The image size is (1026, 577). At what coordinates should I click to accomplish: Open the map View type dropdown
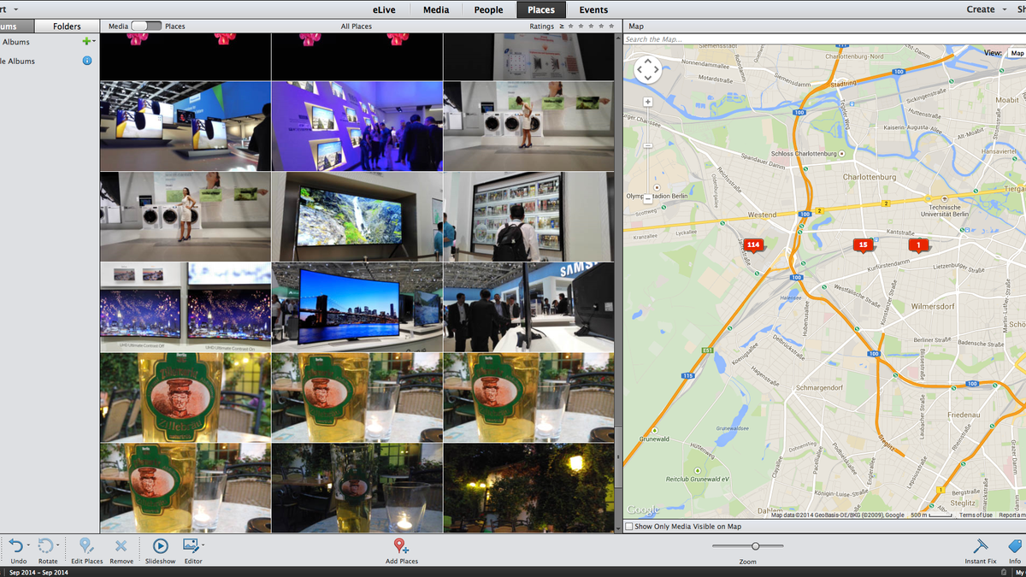pos(1017,53)
